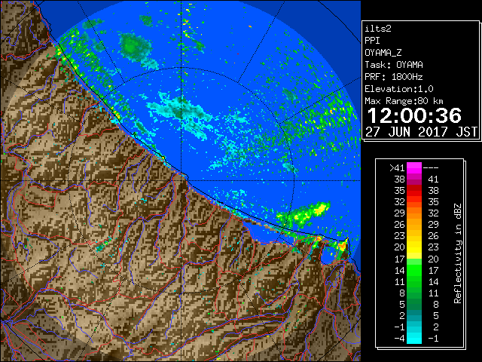Click the magenta >41 dBZ color band
Viewport: 482px width, 362px height.
pyautogui.click(x=414, y=168)
